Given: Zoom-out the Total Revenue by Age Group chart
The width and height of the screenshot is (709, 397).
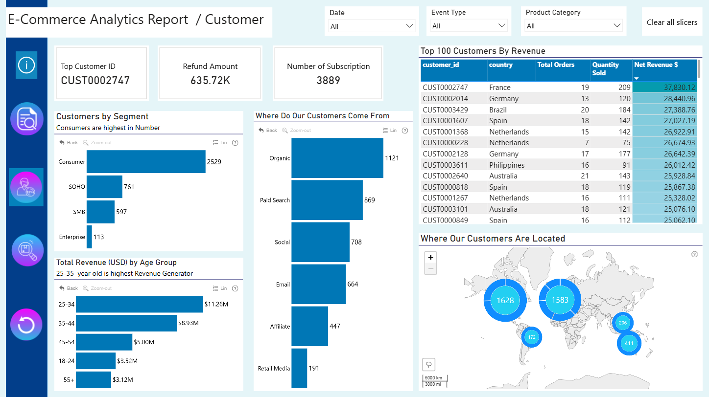Looking at the screenshot, I should point(97,288).
